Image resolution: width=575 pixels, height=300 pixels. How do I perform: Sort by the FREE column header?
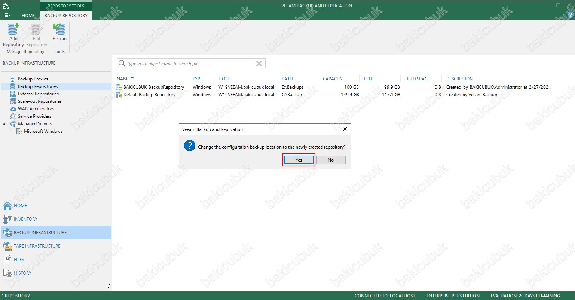(368, 79)
